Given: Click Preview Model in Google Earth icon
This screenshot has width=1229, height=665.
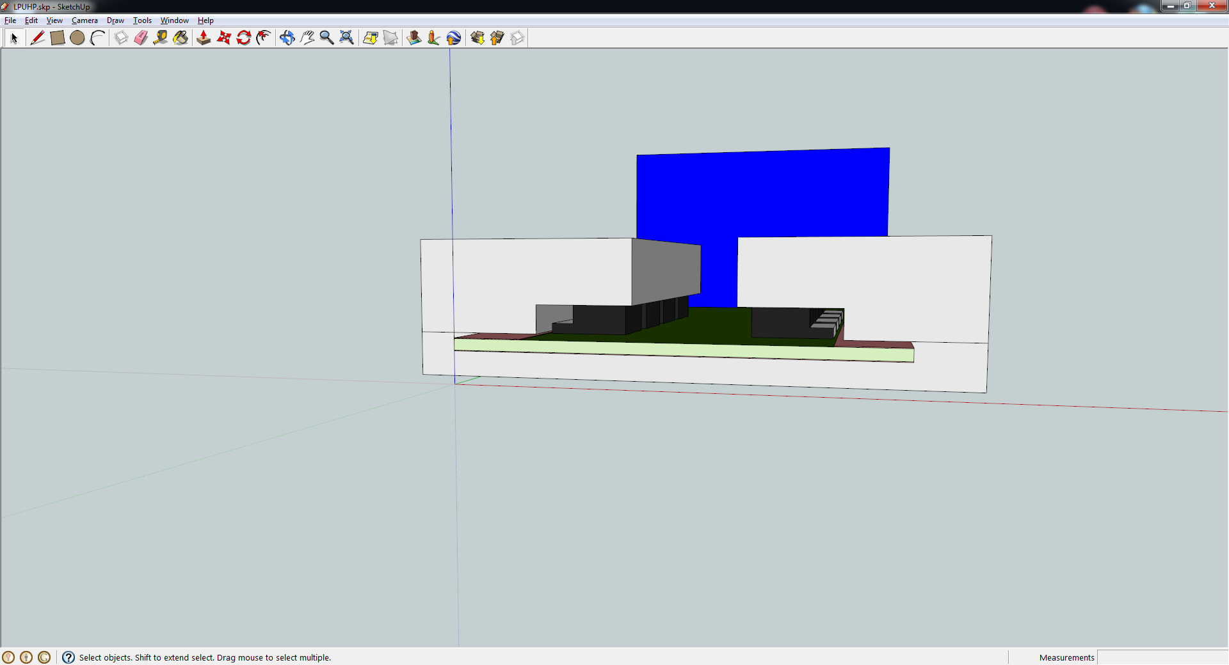Looking at the screenshot, I should 454,38.
